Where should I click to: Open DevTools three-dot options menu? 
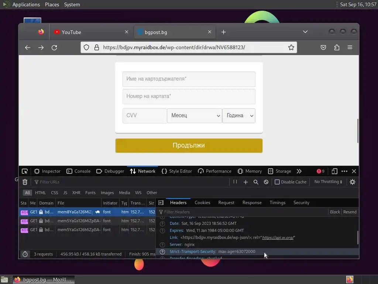(x=344, y=171)
